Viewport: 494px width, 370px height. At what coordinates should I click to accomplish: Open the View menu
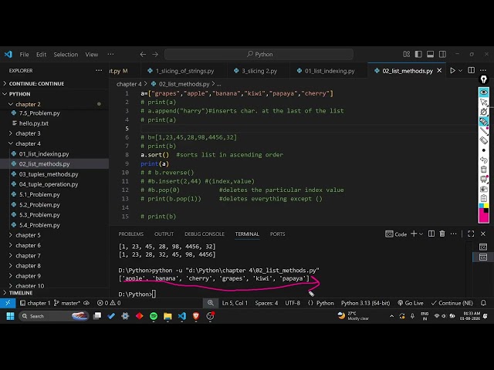92,55
